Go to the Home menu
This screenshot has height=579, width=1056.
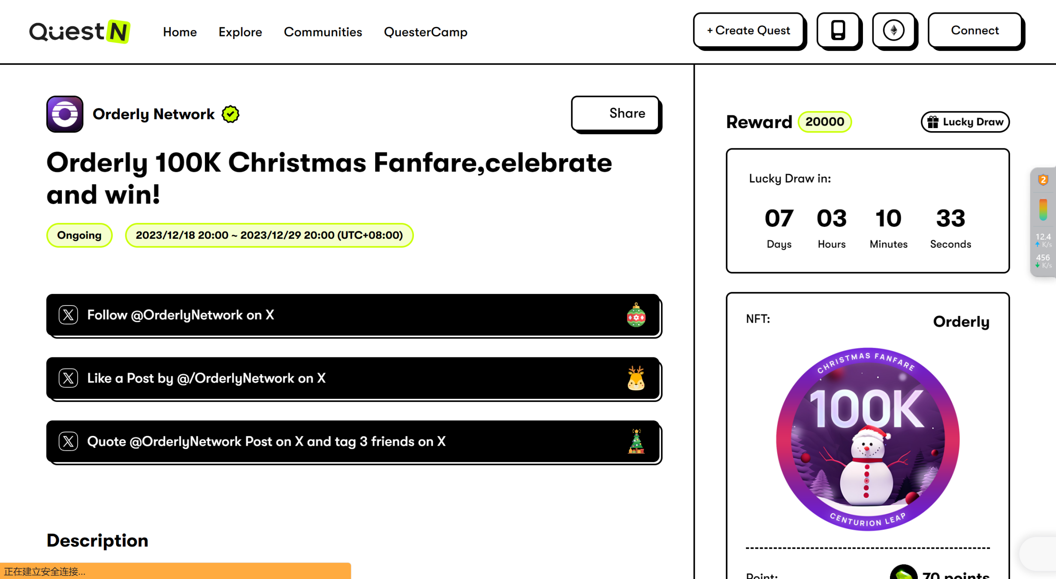coord(180,32)
